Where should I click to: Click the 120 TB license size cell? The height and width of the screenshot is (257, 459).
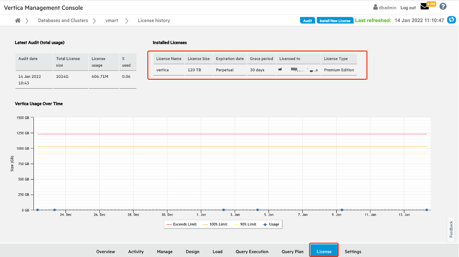(199, 70)
